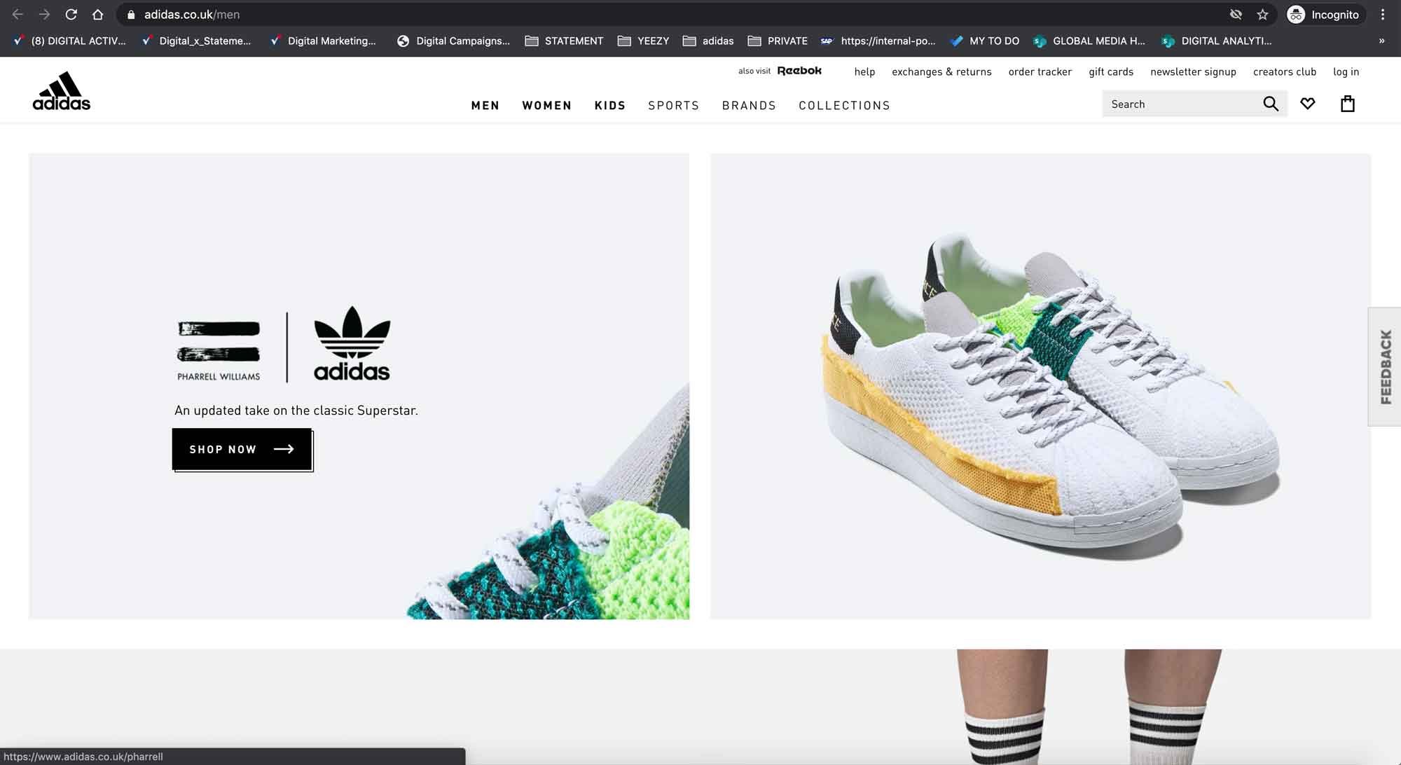
Task: Open the 'DIGITAL ANALYTI...' bookmark
Action: pyautogui.click(x=1217, y=41)
